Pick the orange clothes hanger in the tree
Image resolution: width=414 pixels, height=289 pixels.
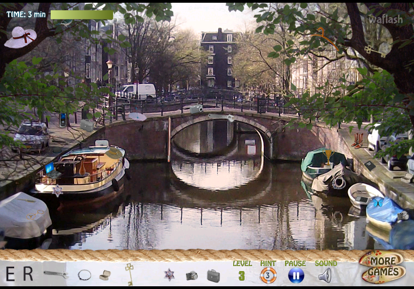(325, 38)
